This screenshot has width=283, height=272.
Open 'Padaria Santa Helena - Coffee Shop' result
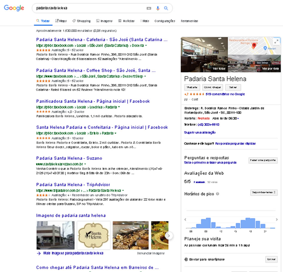pyautogui.click(x=96, y=70)
